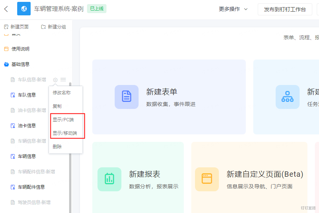
Task: Select 油卡信息-新增 in sidebar
Action: coord(32,110)
